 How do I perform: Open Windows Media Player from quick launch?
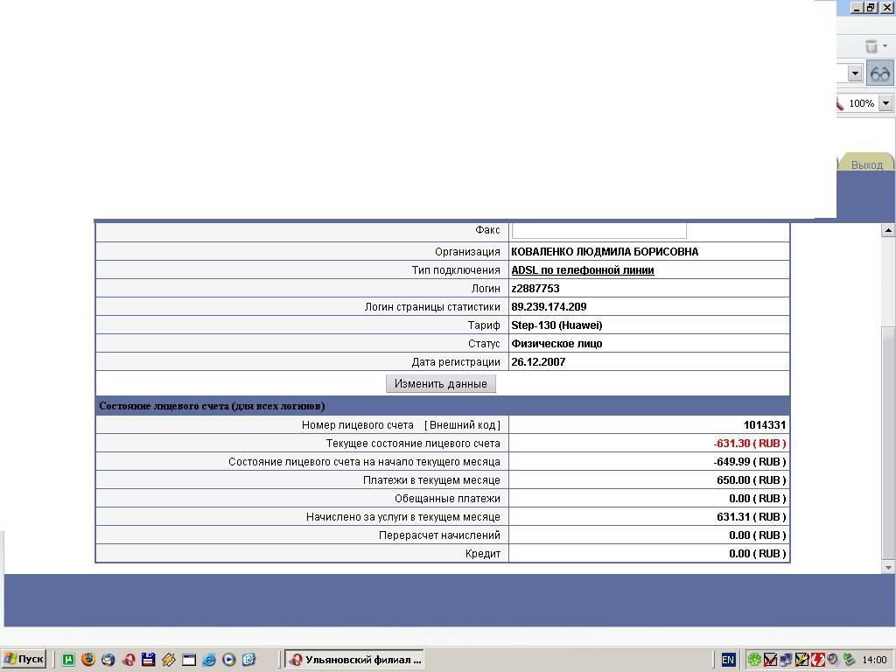point(228,660)
